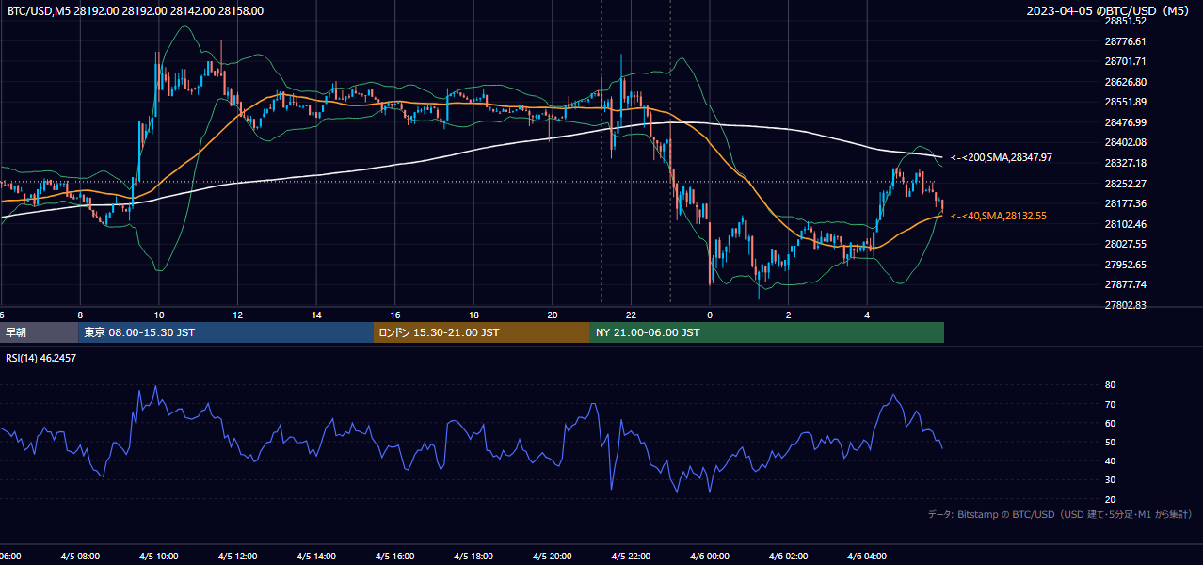The height and width of the screenshot is (565, 1203).
Task: Select price axis label 28626.80
Action: pos(1125,82)
